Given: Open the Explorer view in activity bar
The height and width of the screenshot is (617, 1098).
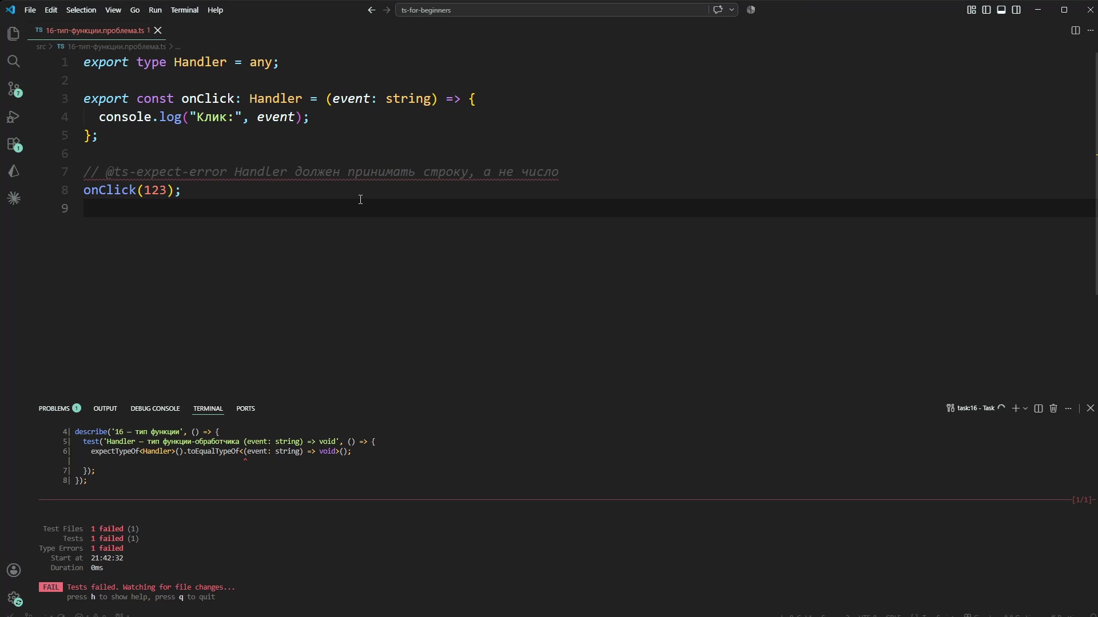Looking at the screenshot, I should (14, 34).
